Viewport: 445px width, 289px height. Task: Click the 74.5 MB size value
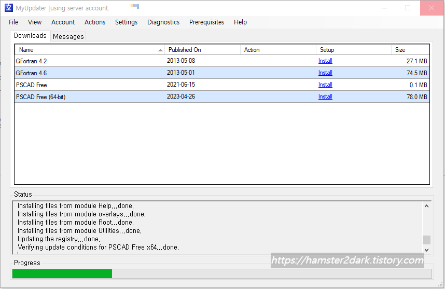[416, 73]
